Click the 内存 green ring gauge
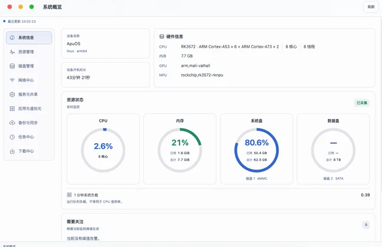Screen dimensions: 382x247 (x=180, y=150)
